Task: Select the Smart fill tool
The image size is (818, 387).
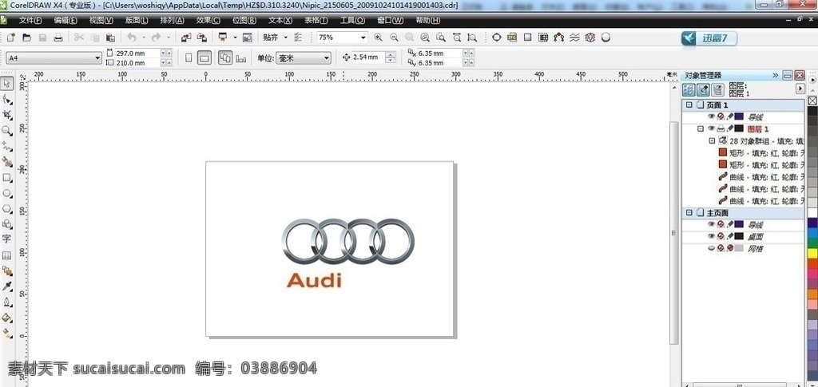Action: (6, 161)
